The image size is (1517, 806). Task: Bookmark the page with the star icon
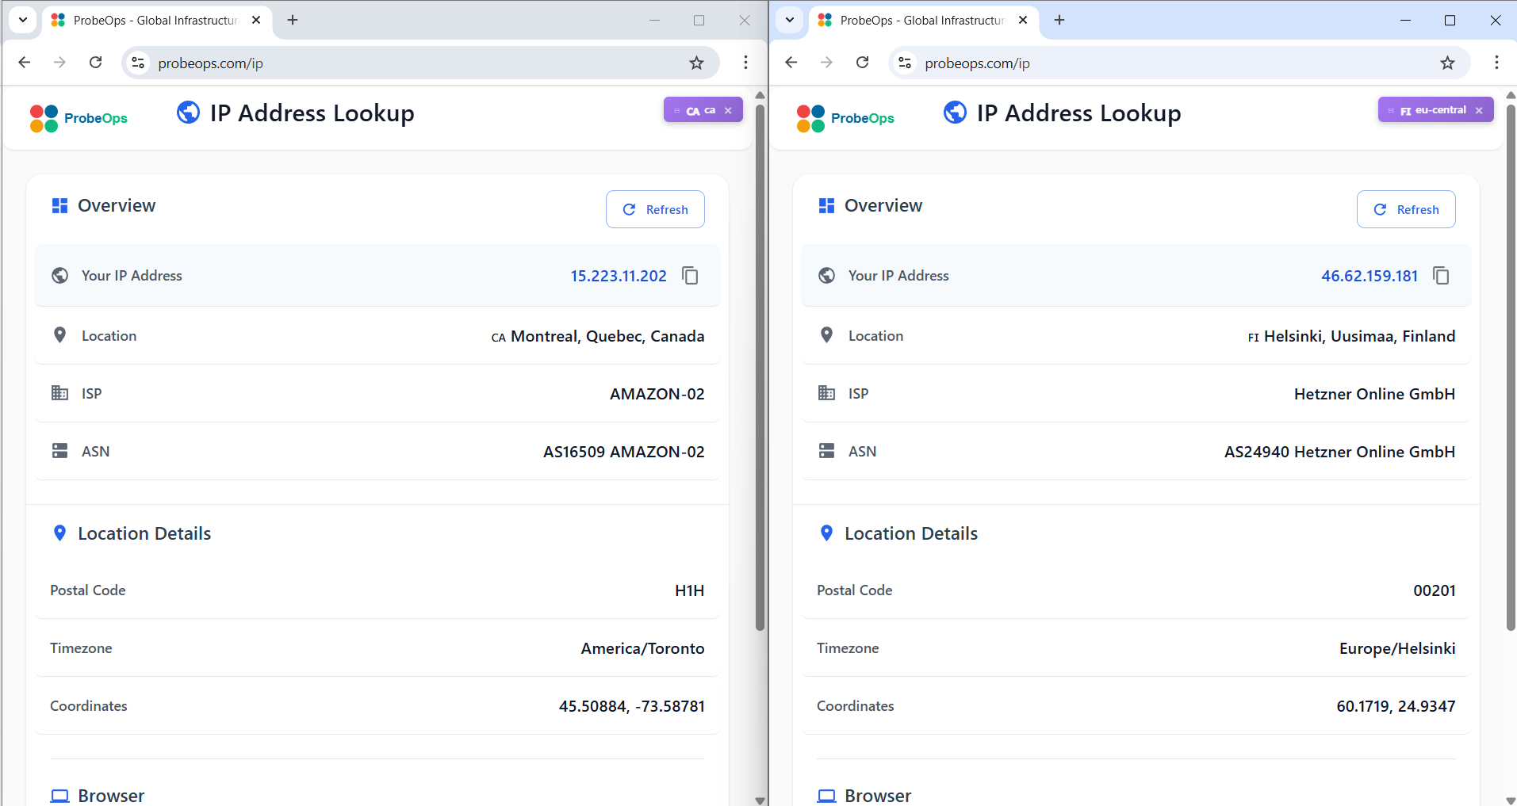[696, 63]
